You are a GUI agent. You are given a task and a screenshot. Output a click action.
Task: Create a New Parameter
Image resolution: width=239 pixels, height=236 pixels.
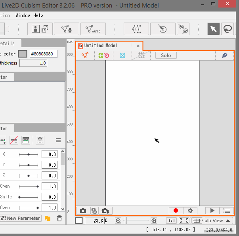pos(21,218)
